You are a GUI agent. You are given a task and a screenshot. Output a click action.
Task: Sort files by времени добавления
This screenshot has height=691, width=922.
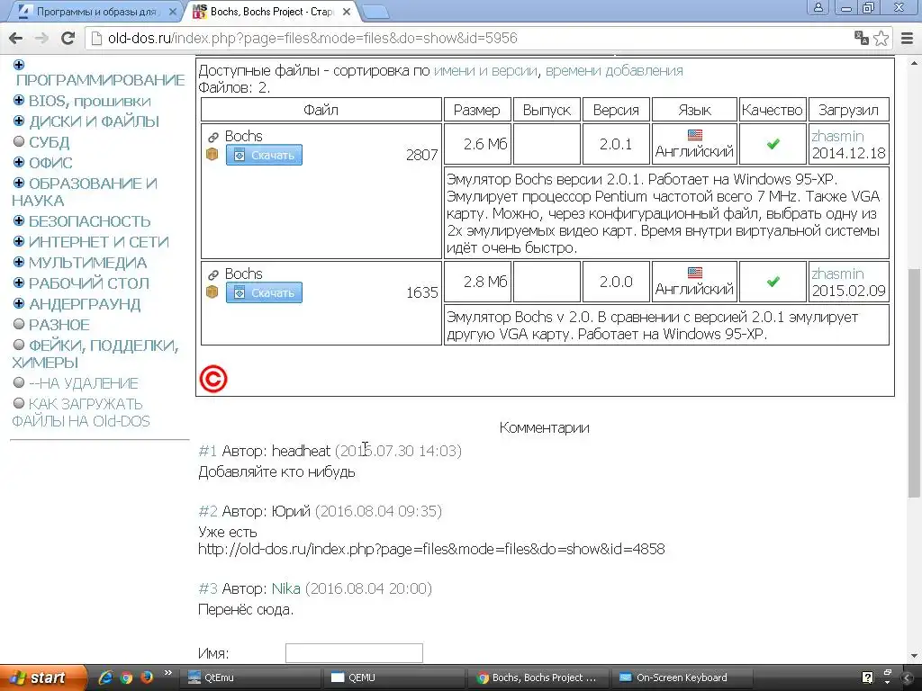614,70
